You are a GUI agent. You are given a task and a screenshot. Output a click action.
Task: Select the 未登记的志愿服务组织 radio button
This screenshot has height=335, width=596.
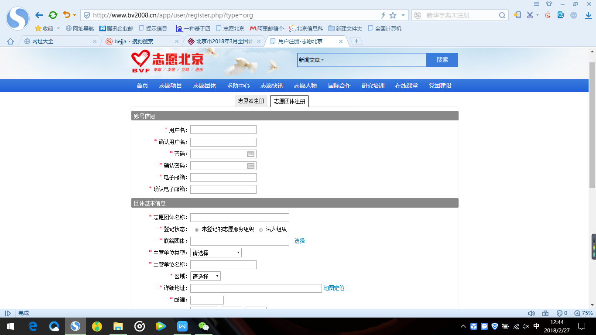point(197,229)
